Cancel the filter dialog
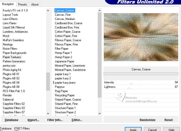 point(152,129)
